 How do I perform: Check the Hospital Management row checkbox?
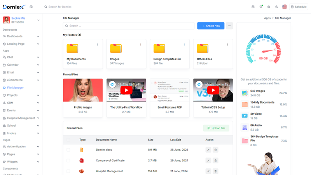pyautogui.click(x=68, y=171)
